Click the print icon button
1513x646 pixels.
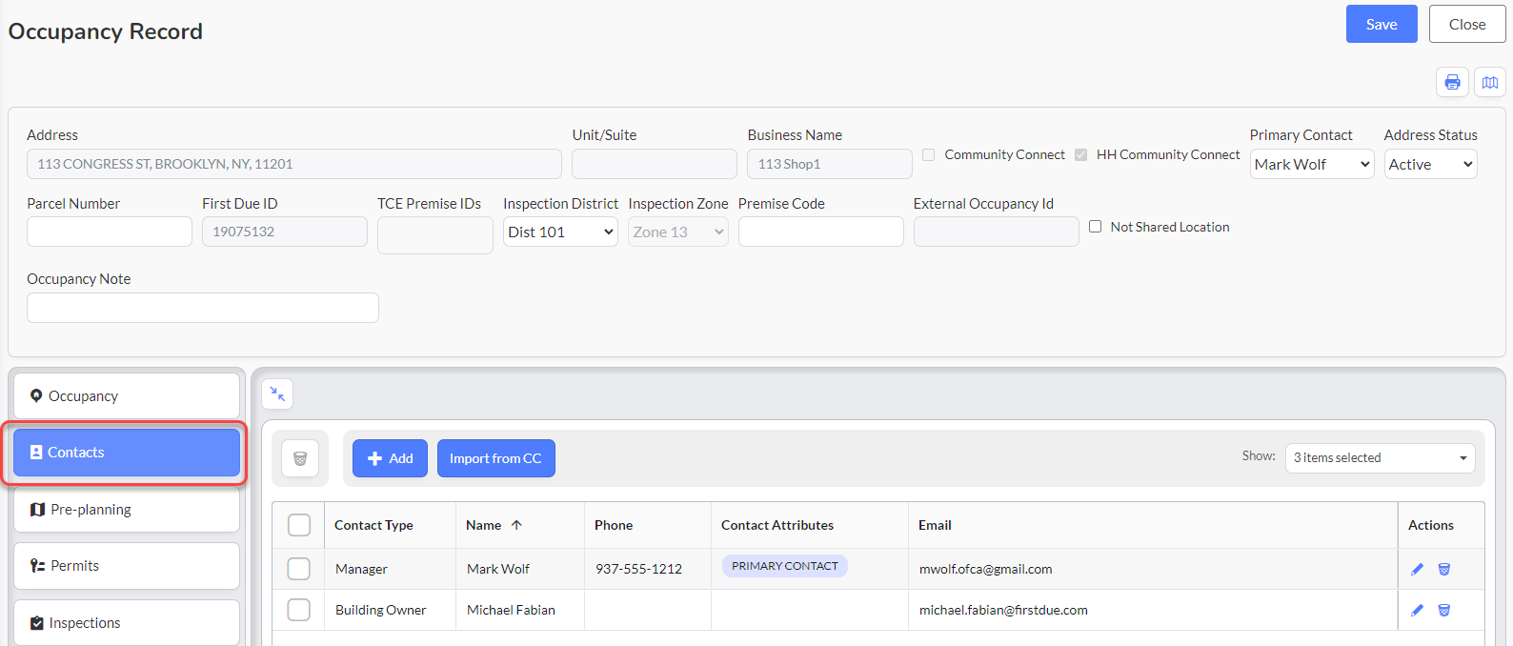tap(1452, 82)
